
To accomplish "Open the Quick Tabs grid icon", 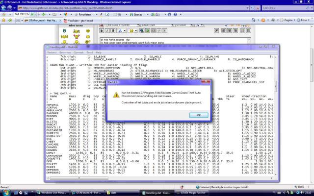I will tap(18, 21).
